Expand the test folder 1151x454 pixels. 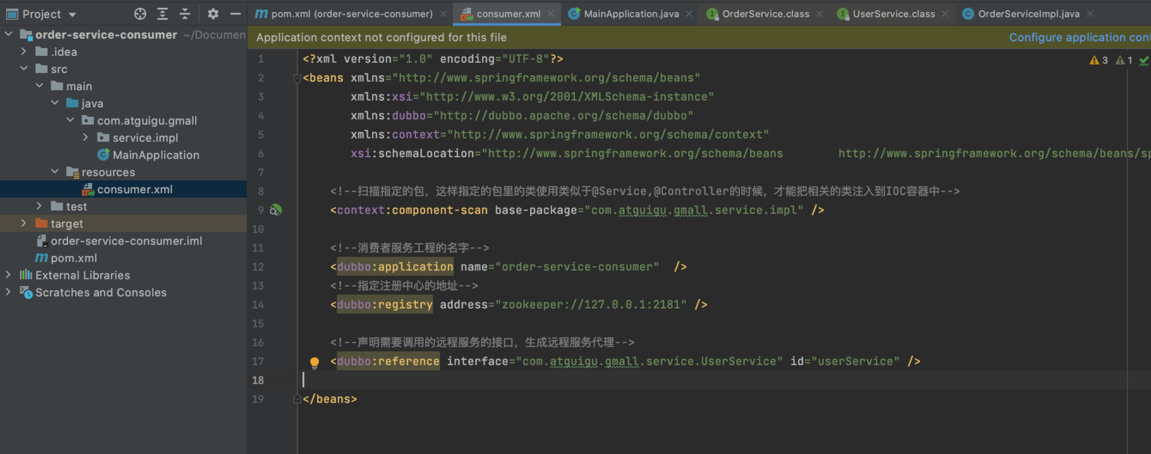click(x=39, y=206)
